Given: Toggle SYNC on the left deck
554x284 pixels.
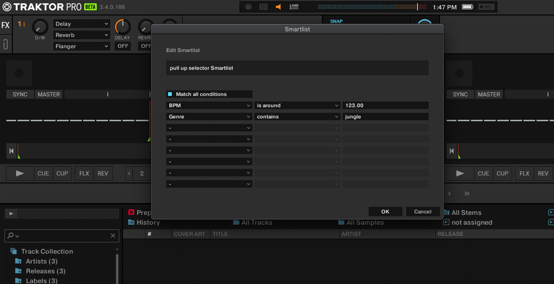Looking at the screenshot, I should (20, 94).
